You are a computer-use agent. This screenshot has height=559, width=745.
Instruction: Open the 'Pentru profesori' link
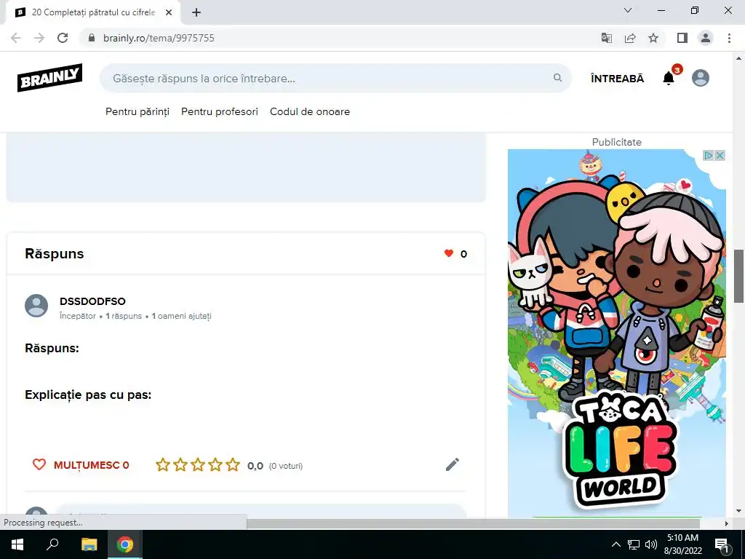[x=220, y=111]
